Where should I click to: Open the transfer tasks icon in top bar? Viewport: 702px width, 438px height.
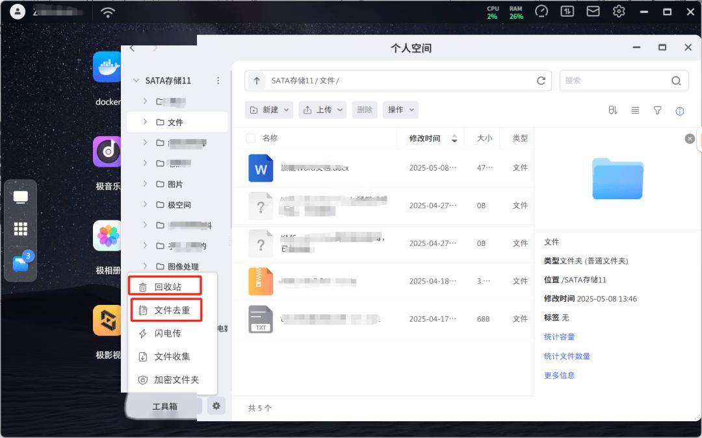567,11
